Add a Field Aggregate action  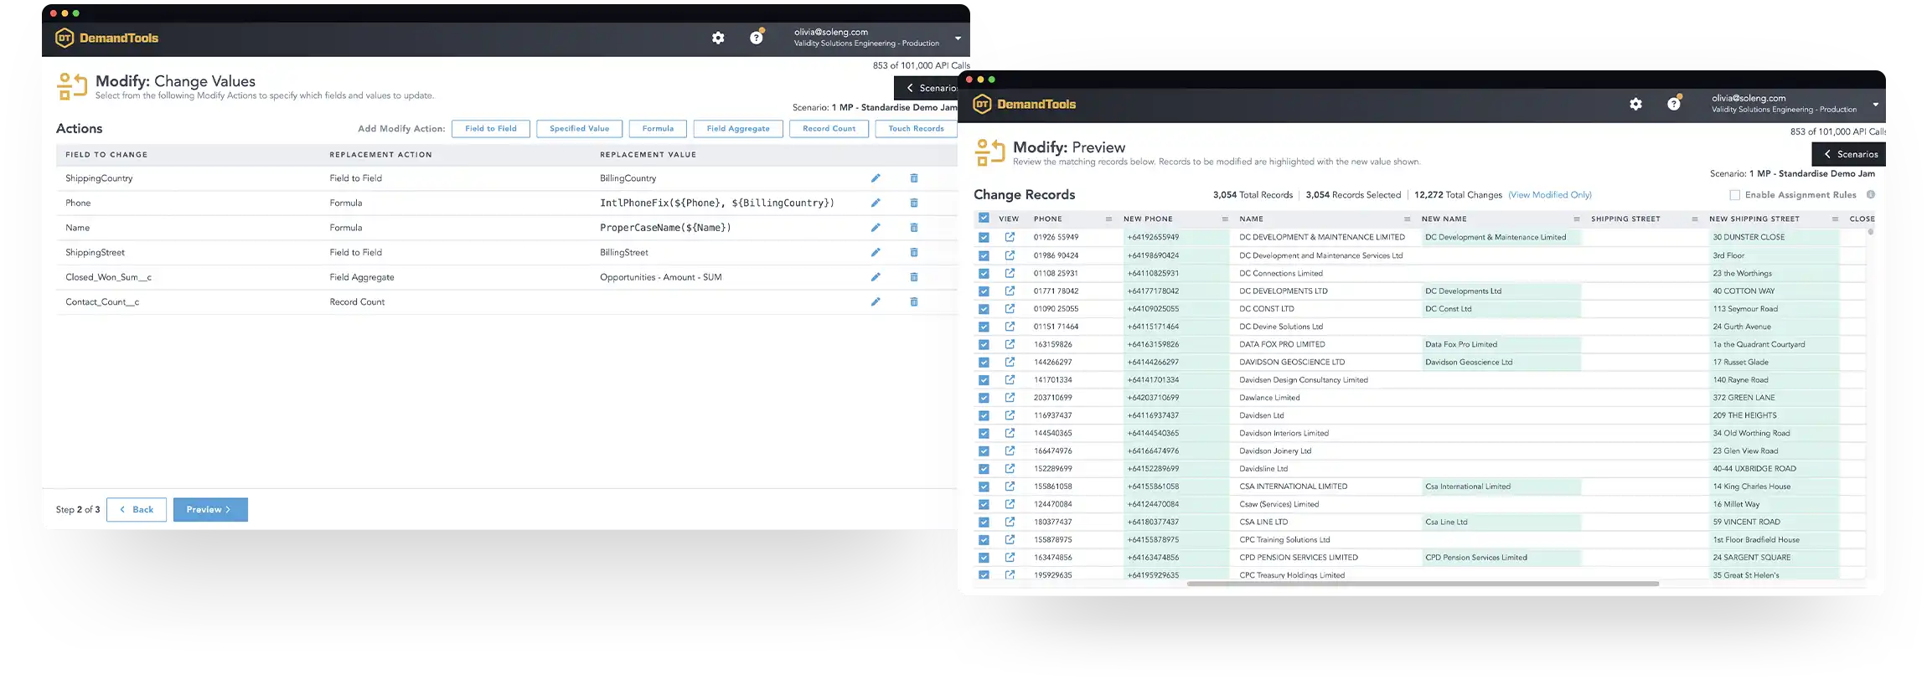click(738, 128)
